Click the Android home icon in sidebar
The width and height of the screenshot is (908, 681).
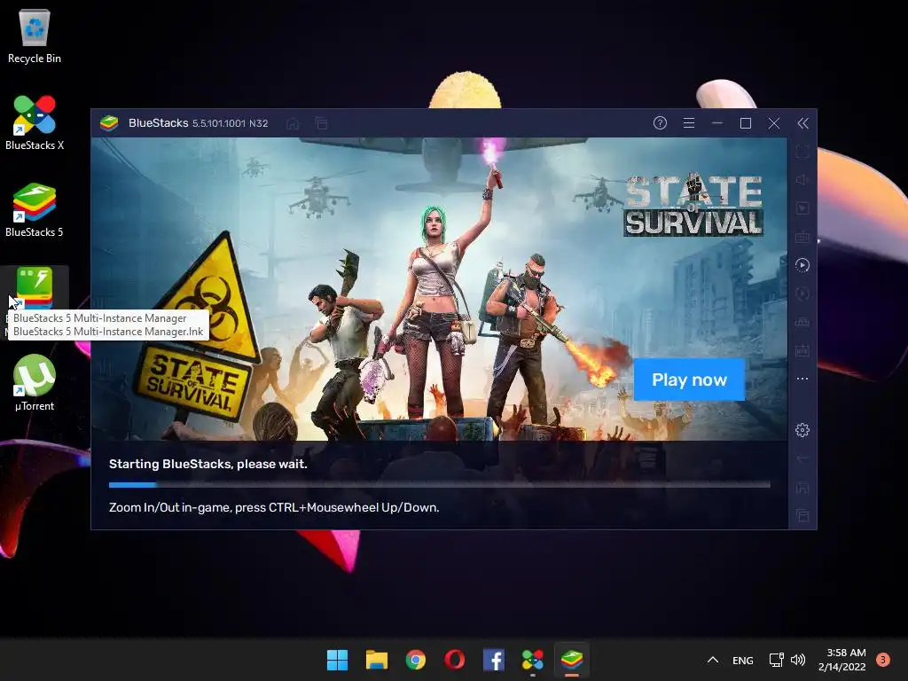point(802,487)
